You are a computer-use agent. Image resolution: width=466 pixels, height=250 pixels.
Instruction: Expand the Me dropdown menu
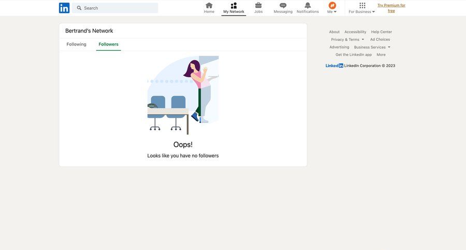pyautogui.click(x=332, y=11)
